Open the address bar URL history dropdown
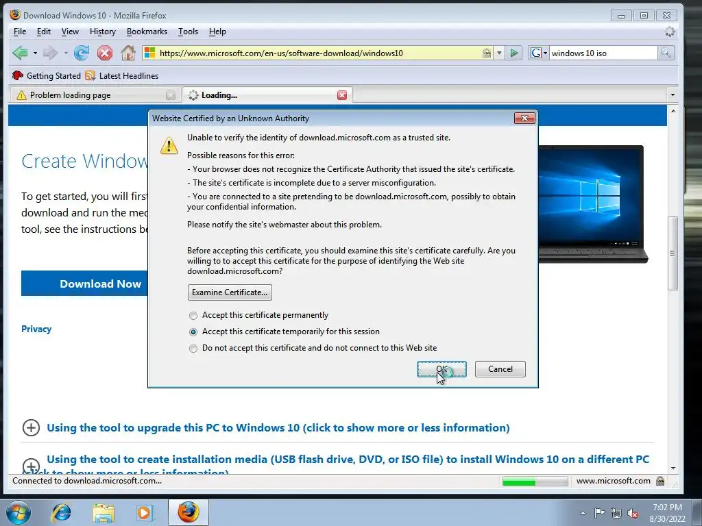The image size is (702, 526). (499, 53)
